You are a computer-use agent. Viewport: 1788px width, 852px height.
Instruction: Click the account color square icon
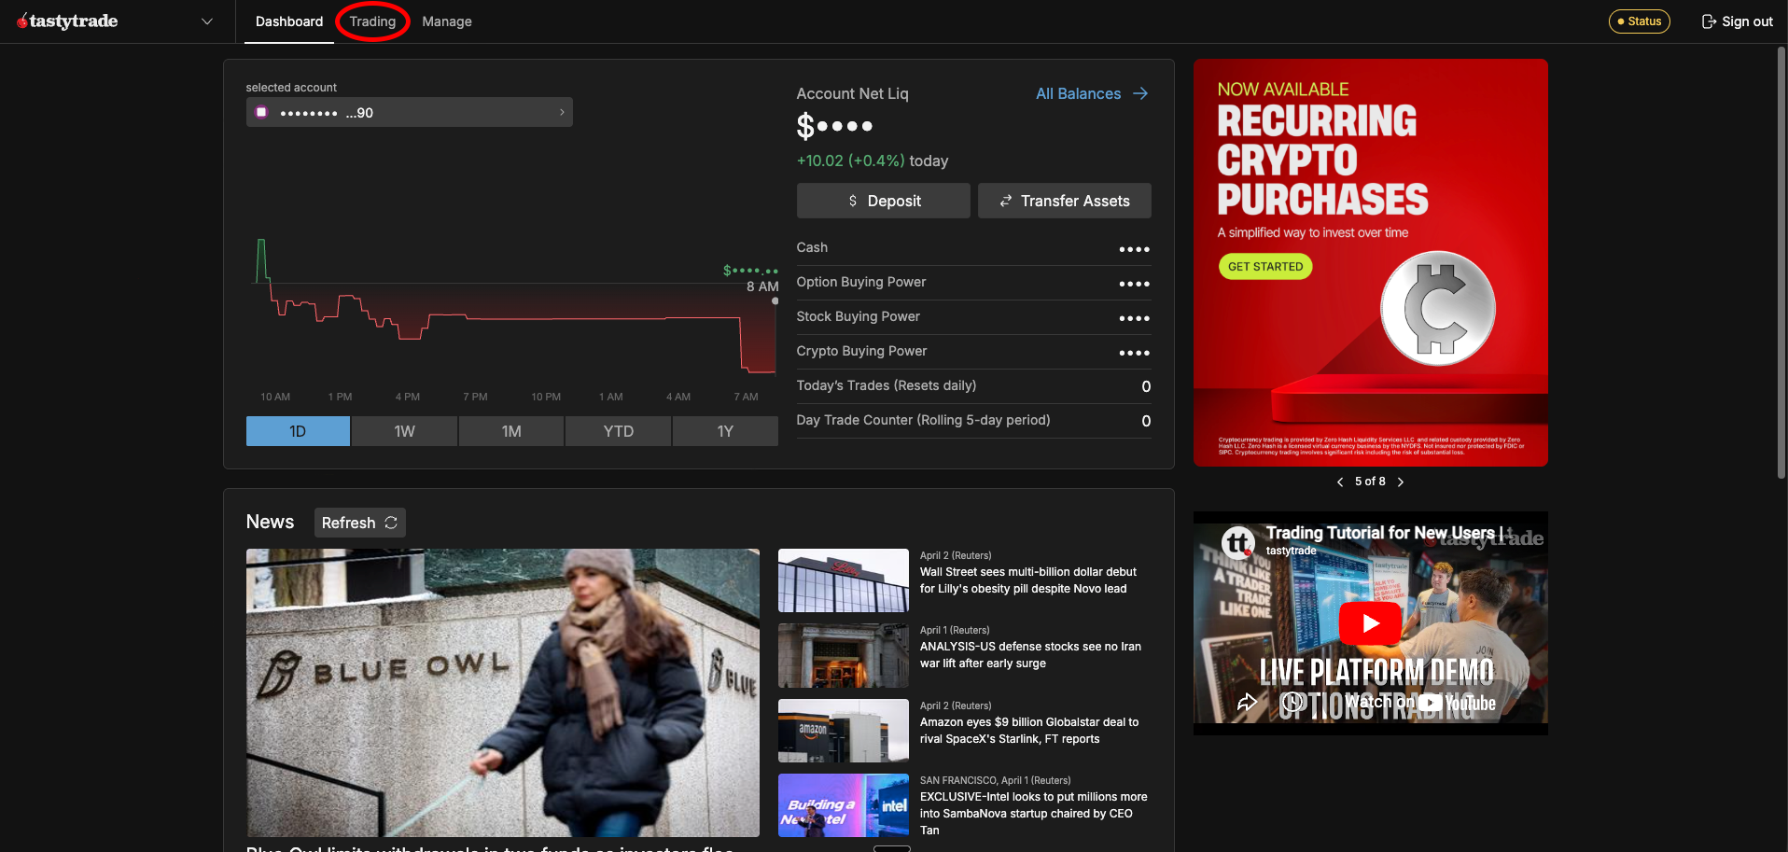coord(261,112)
